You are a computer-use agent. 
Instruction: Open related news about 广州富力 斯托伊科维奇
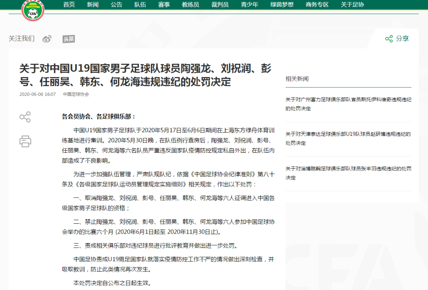348,104
